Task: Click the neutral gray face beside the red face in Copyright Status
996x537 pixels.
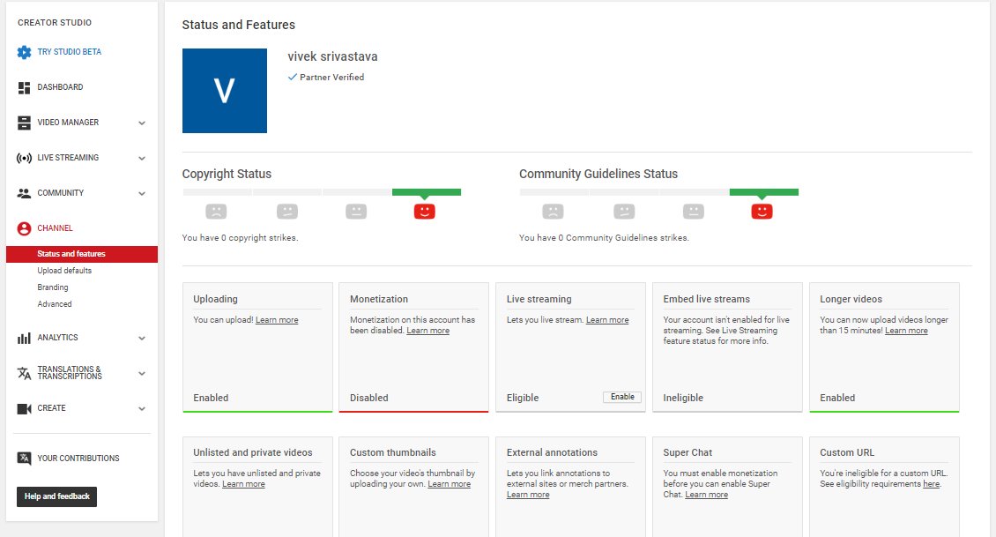Action: point(356,211)
